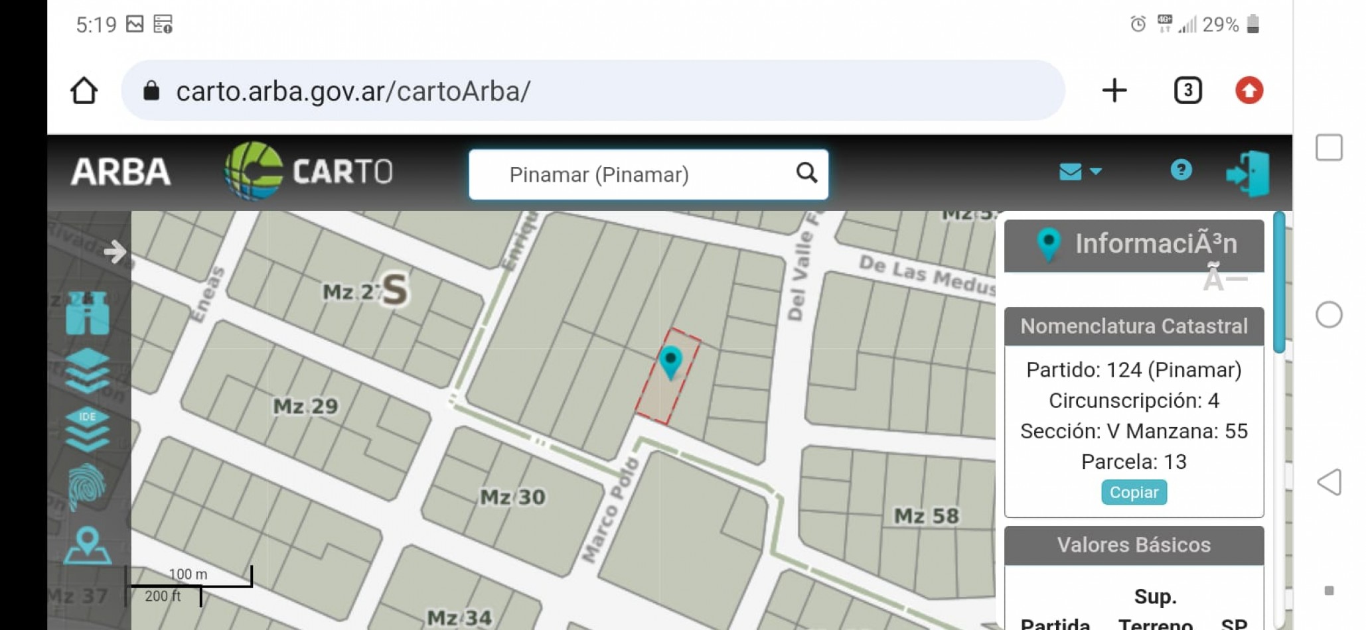Select the Sección: V Manzana: 55 text
The image size is (1366, 630).
pos(1134,431)
